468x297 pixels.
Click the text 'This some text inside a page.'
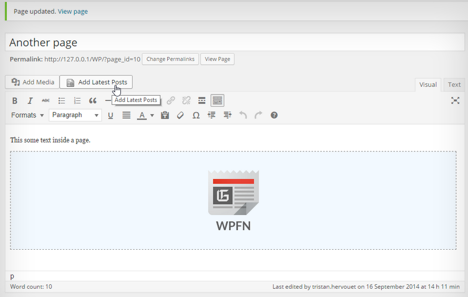tap(50, 140)
